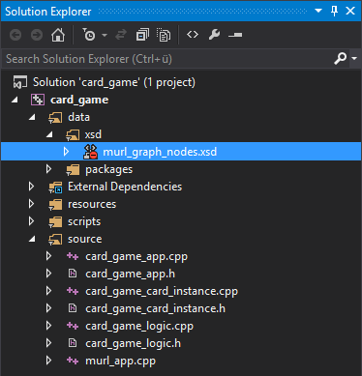Click header icon of card_game_card_instance.h
The height and width of the screenshot is (376, 362).
point(73,308)
